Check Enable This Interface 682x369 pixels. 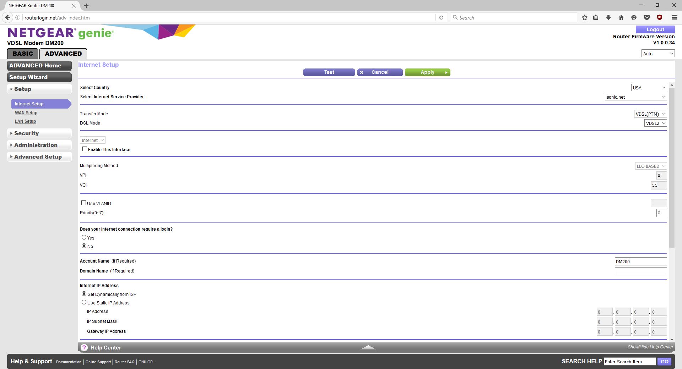click(x=85, y=149)
